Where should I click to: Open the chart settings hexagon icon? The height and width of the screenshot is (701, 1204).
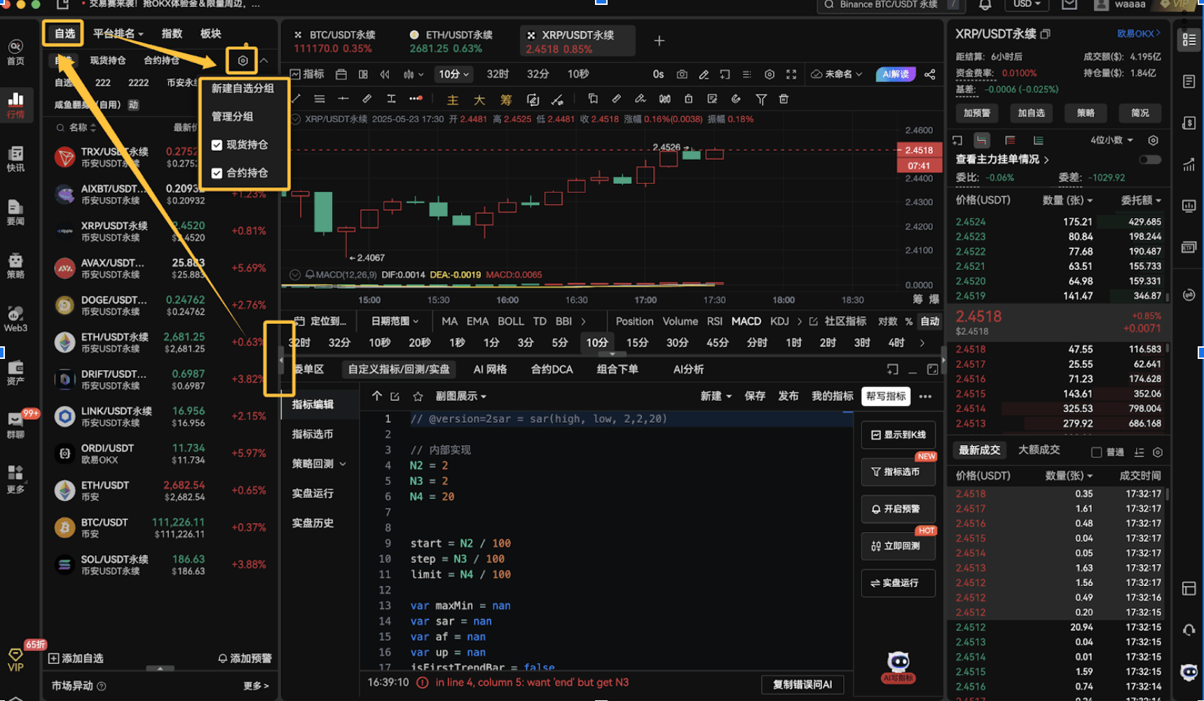(x=769, y=74)
